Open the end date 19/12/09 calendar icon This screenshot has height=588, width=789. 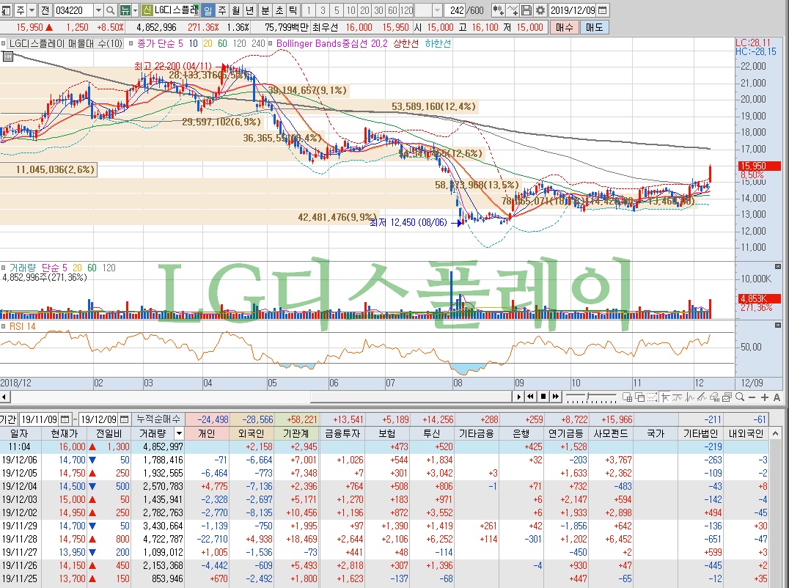tap(124, 419)
